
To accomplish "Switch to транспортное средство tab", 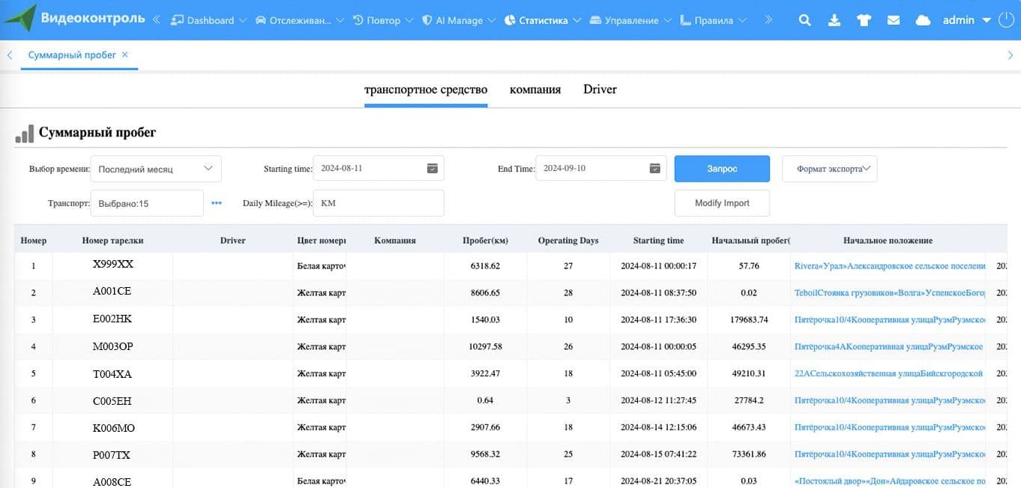I will click(426, 90).
